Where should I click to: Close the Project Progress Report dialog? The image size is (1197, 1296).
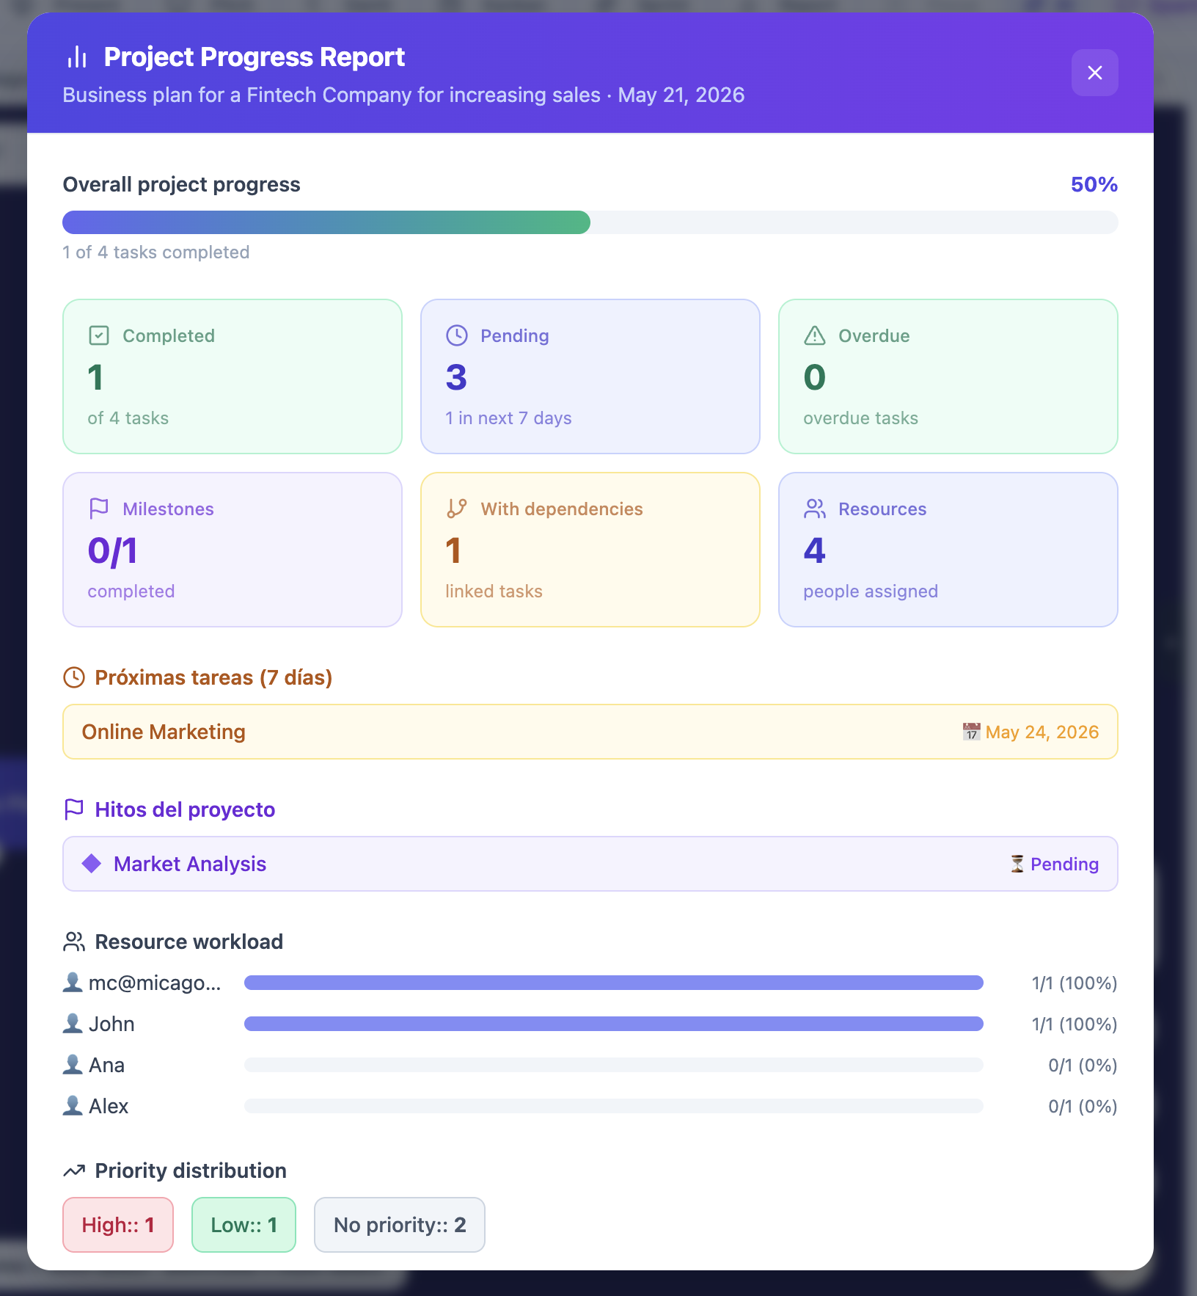click(1094, 73)
